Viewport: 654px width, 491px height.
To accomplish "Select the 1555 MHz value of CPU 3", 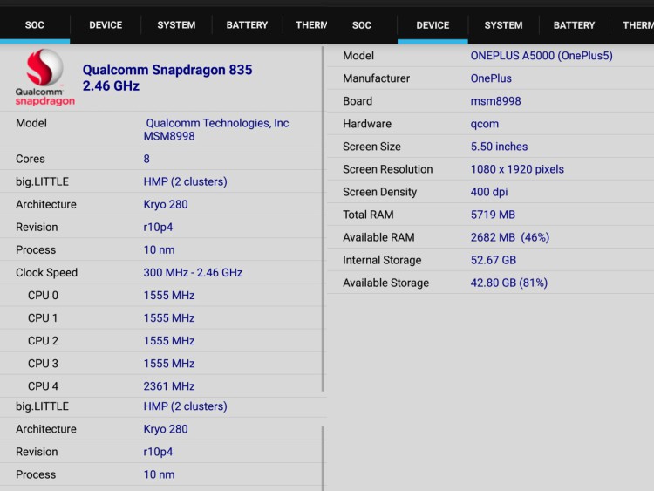I will click(x=169, y=364).
